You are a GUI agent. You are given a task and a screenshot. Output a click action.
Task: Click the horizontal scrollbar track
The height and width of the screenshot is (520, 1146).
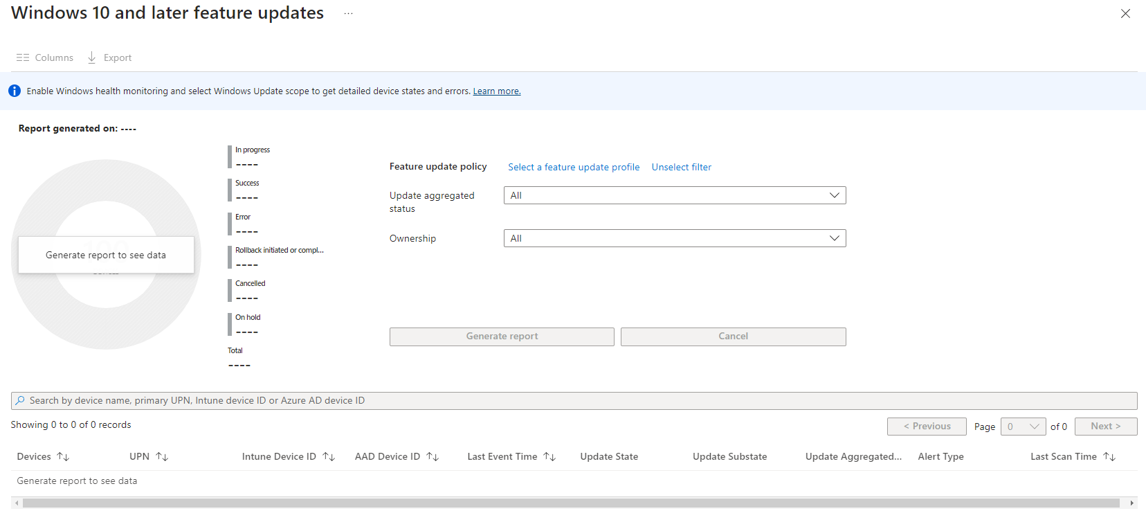click(x=571, y=503)
